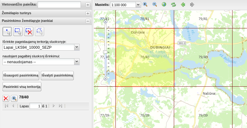
Task: Select the point selection tool
Action: (x=7, y=31)
